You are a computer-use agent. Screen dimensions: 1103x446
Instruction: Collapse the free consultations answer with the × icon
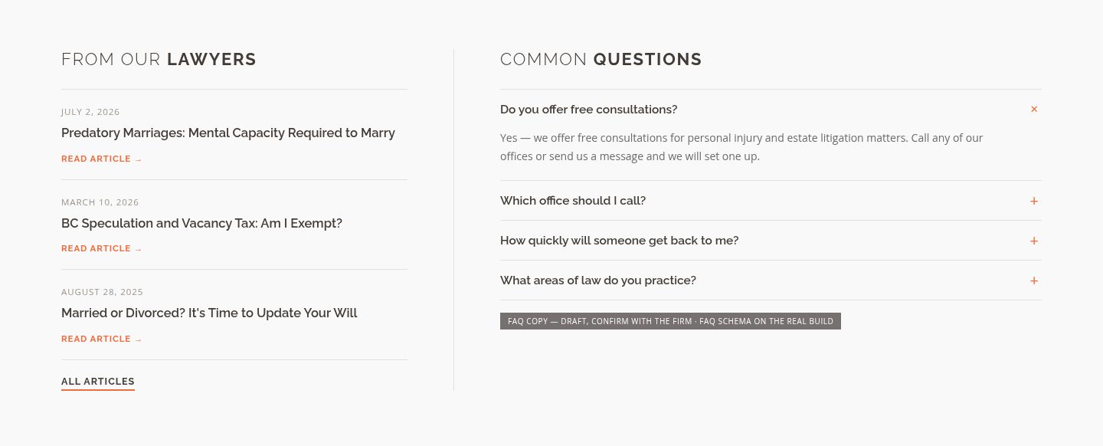coord(1034,110)
